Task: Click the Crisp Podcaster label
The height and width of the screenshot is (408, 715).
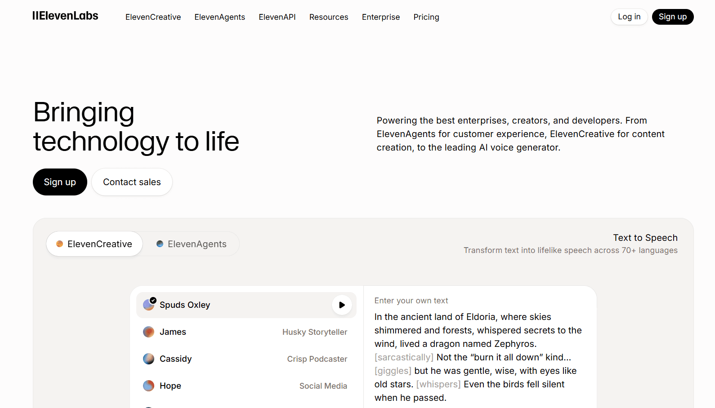Action: (317, 359)
